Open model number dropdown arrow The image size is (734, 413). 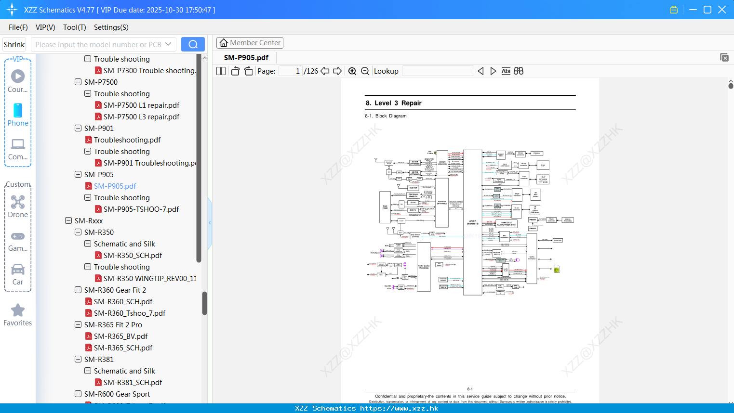168,44
